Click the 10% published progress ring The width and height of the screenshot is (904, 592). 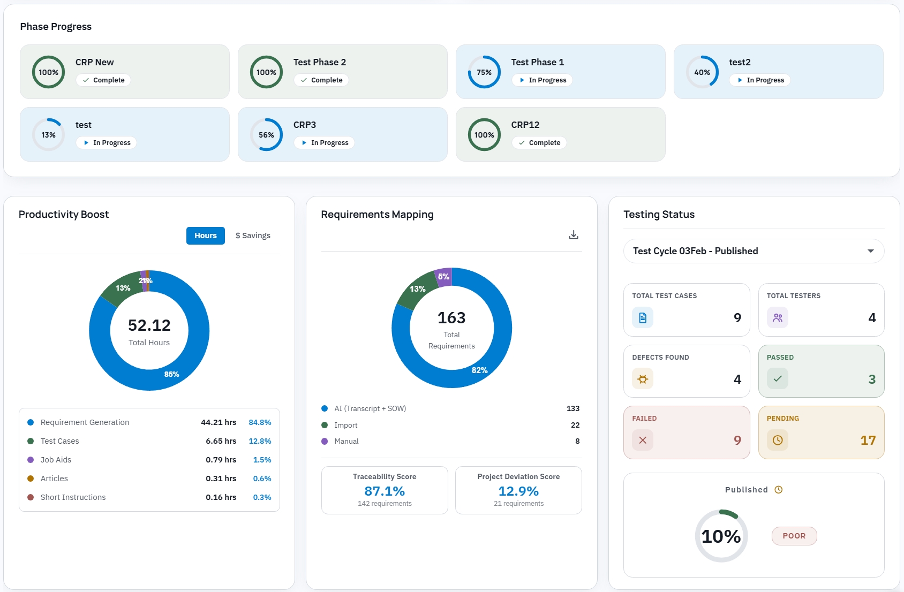721,536
